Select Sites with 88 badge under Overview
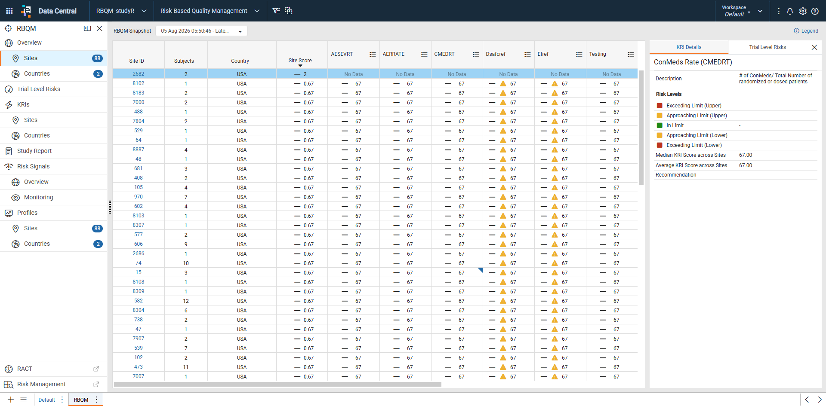Screen dimensions: 826x406 click(53, 58)
